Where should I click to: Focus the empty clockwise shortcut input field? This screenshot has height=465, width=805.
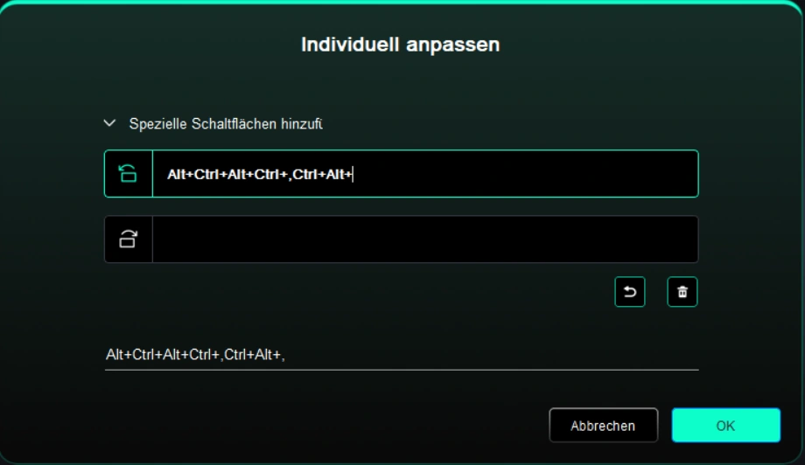425,239
